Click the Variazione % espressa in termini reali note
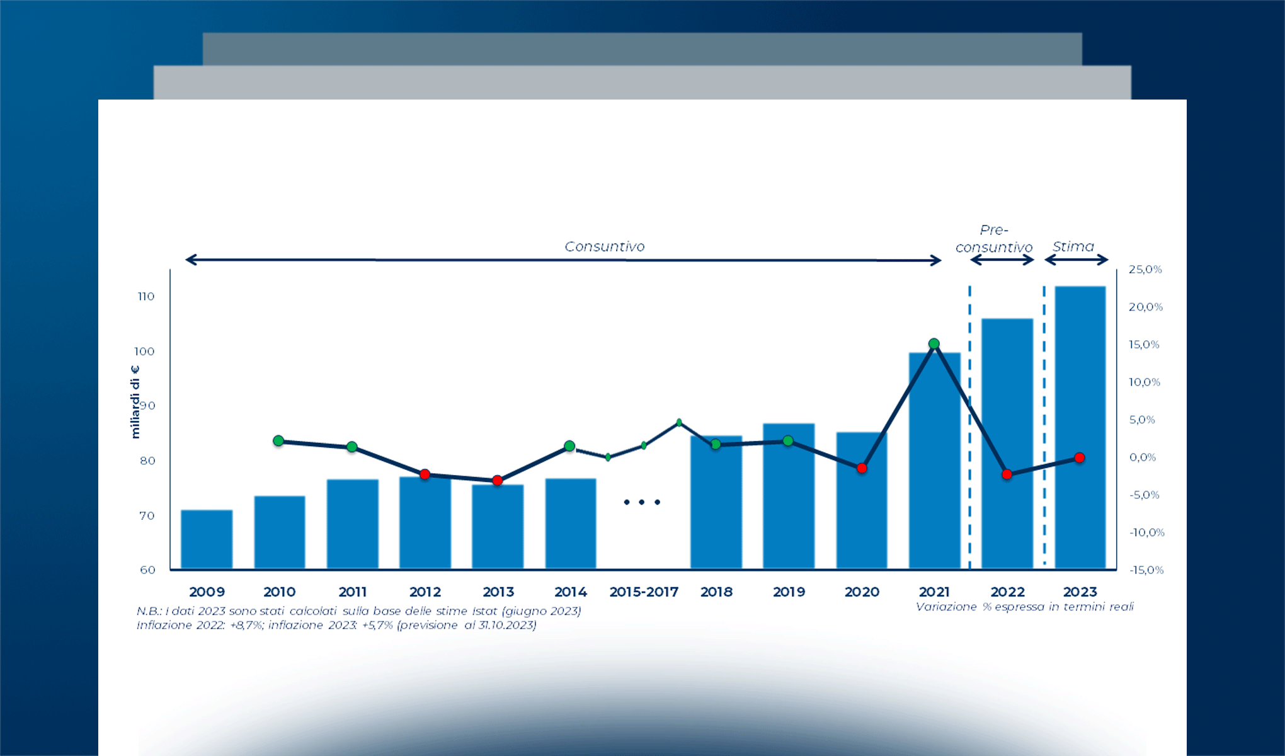 pyautogui.click(x=1024, y=607)
